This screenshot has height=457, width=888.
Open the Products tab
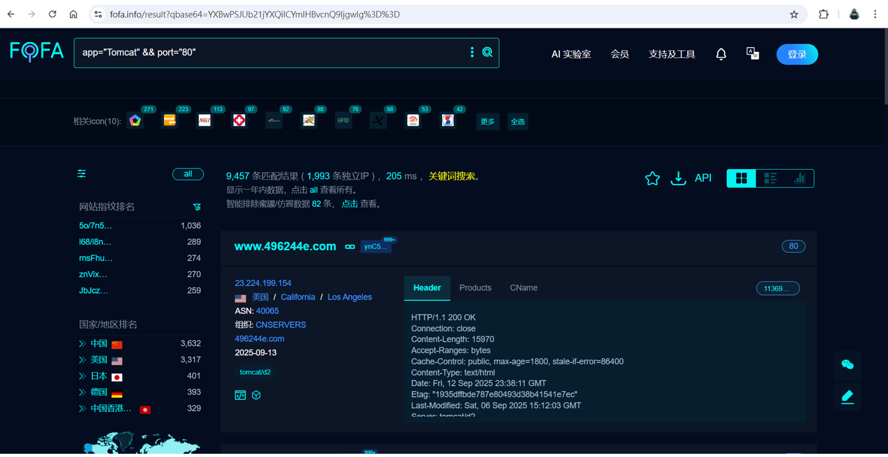475,288
